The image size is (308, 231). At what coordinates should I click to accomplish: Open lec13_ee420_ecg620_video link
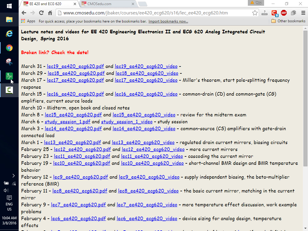tap(143, 142)
